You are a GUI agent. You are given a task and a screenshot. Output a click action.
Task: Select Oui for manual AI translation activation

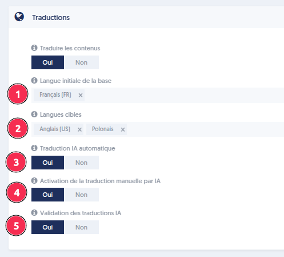click(47, 195)
